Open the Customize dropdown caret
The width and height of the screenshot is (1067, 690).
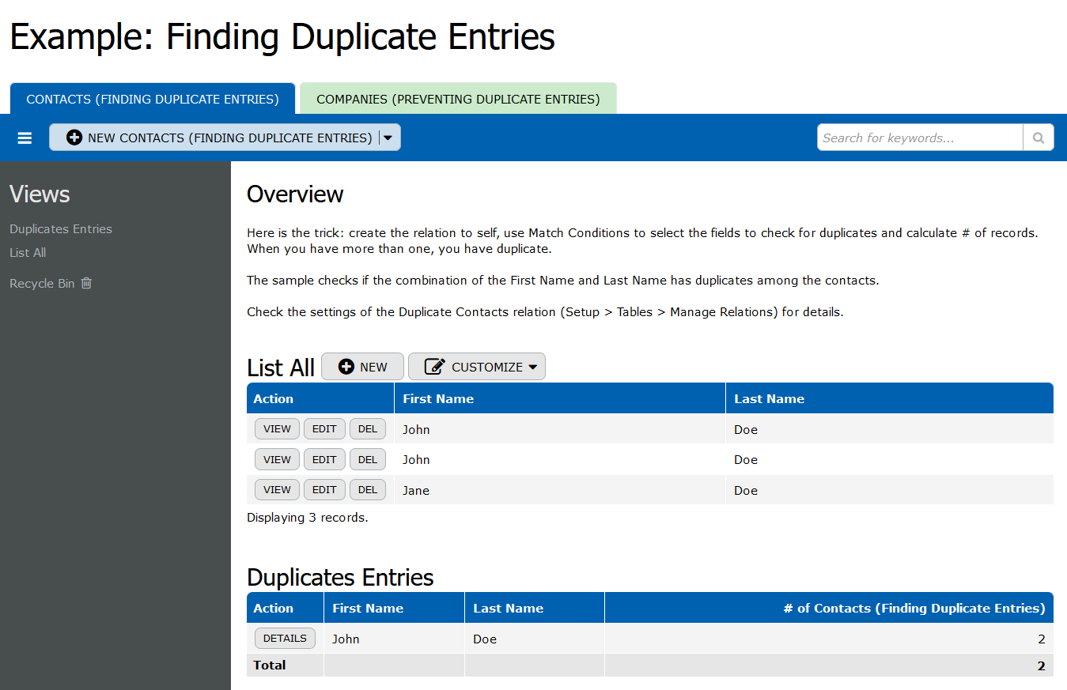coord(532,367)
